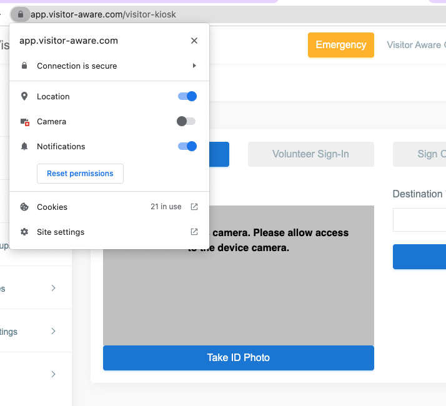
Task: Click the Notifications bell icon
Action: click(x=24, y=147)
